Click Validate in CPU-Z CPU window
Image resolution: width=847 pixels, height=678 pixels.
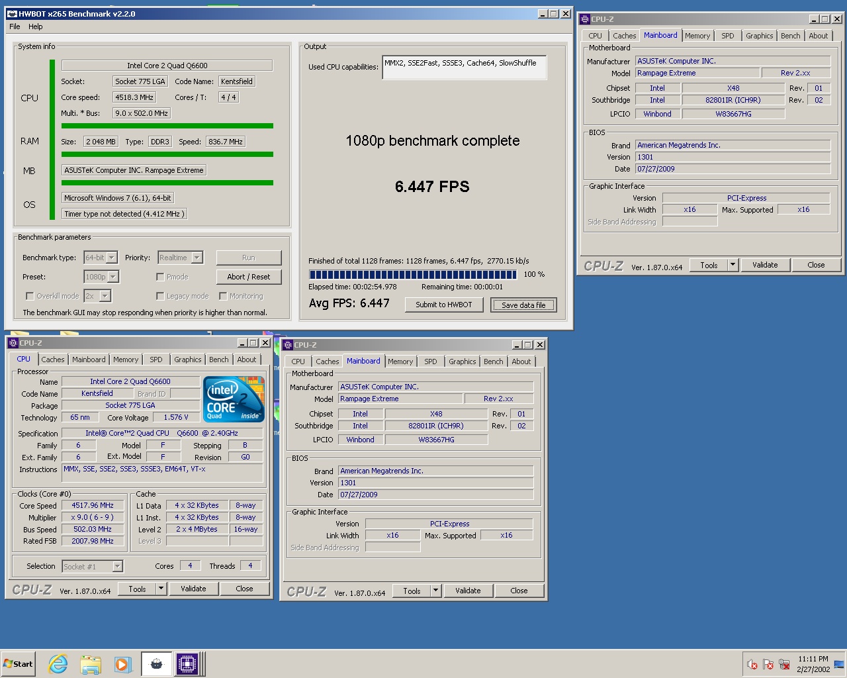click(193, 589)
